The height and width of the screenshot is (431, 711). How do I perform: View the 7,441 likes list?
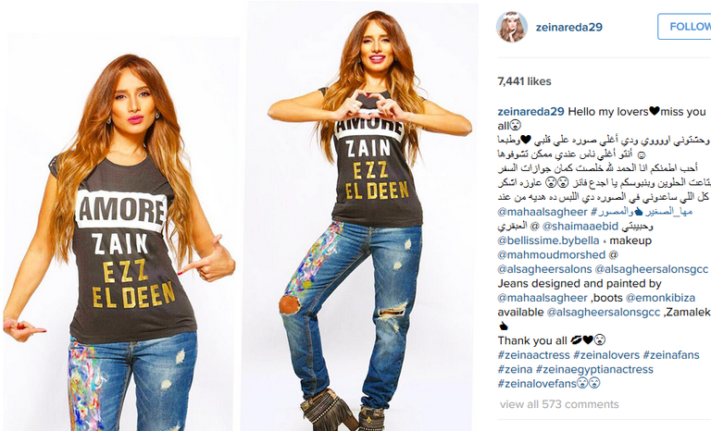point(524,81)
